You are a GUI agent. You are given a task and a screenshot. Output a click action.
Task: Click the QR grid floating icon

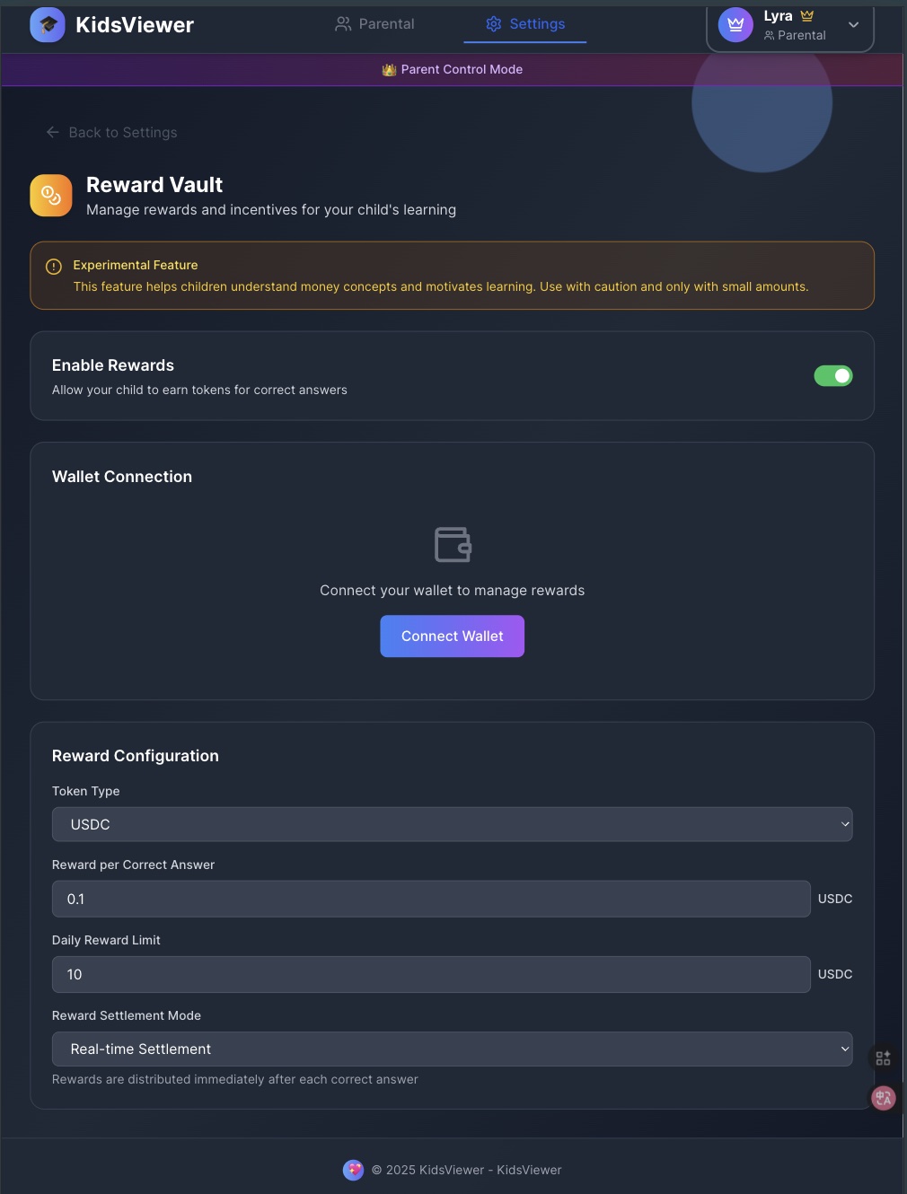884,1058
